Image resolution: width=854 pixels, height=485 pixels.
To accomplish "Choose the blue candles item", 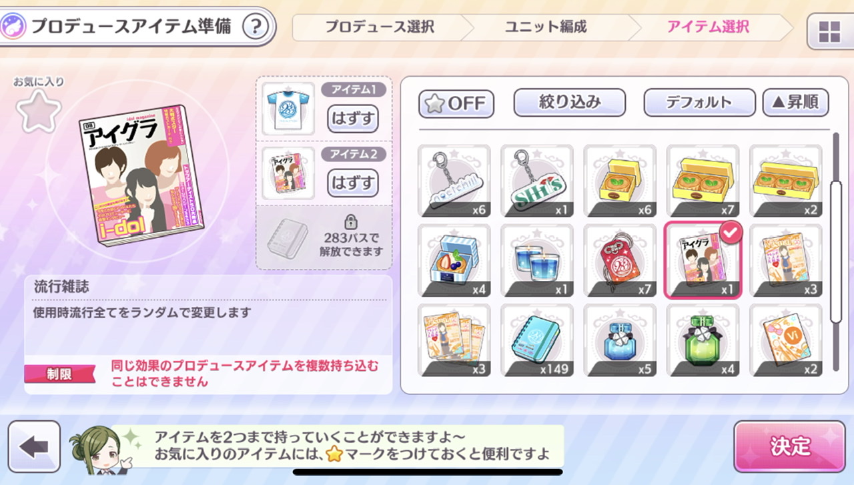I will pyautogui.click(x=537, y=261).
